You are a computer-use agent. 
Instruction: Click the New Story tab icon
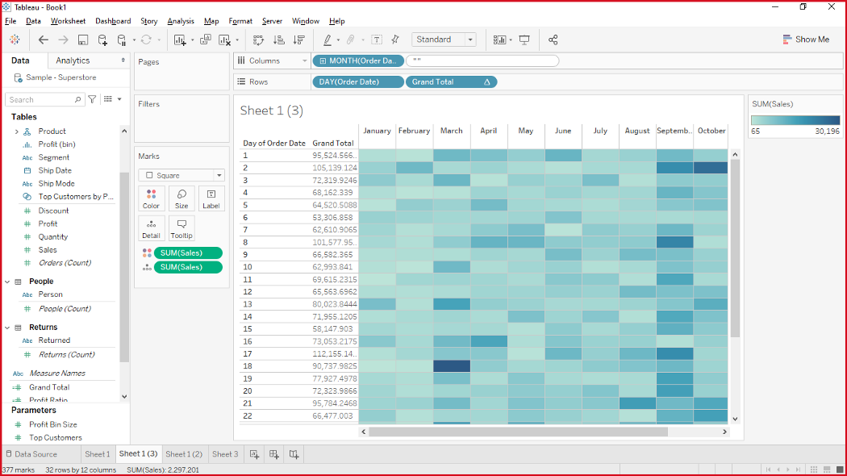point(294,454)
